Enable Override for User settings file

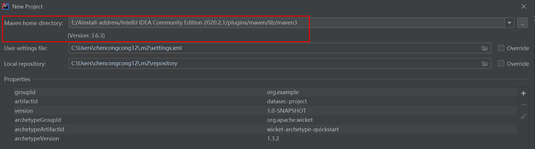tap(501, 48)
